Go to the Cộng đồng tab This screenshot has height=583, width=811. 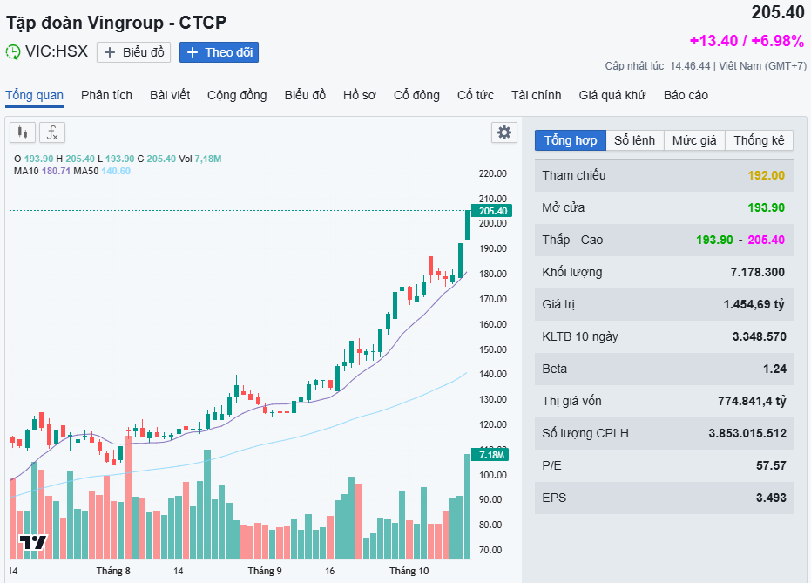237,95
